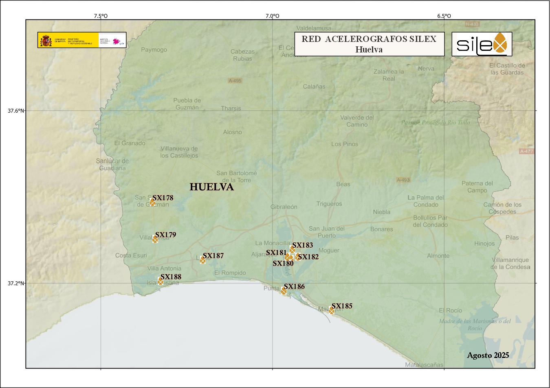Select the SX188 marker near Isla Cristina
This screenshot has width=550, height=388.
[x=161, y=281]
